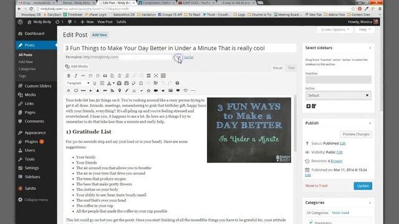399x224 pixels.
Task: Collapse the admin menu
Action: tap(33, 200)
